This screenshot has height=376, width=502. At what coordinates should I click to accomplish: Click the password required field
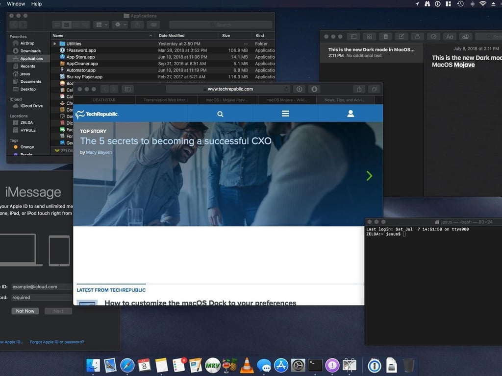41,298
